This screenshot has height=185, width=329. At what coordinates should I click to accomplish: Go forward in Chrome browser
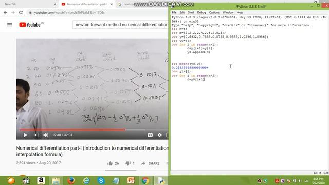tap(13, 12)
